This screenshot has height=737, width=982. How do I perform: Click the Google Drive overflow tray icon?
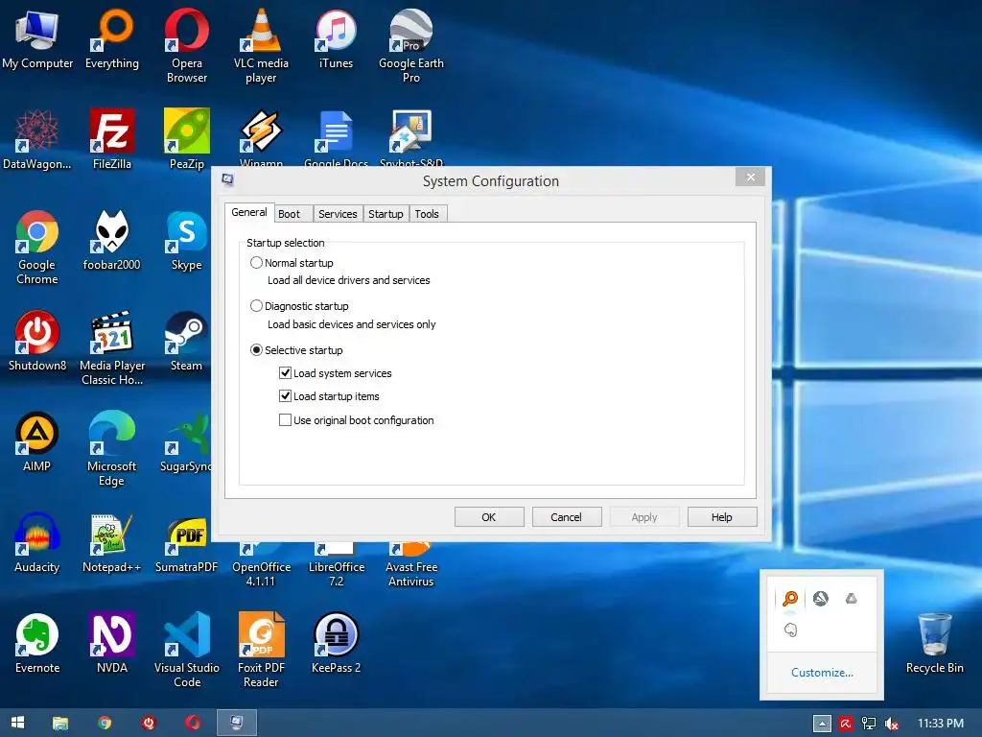tap(852, 599)
